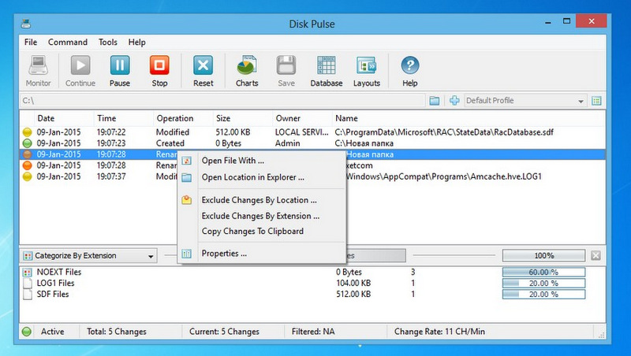
Task: Open the Default Profile dropdown
Action: click(525, 101)
